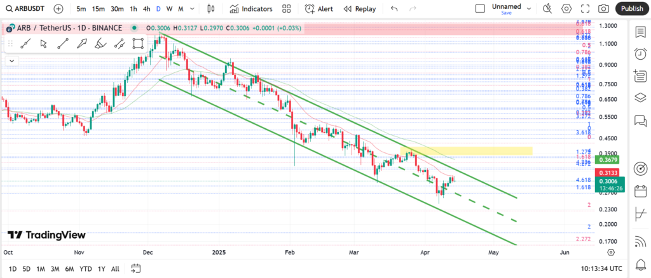
Task: Take a chart snapshot with camera icon
Action: pyautogui.click(x=603, y=9)
